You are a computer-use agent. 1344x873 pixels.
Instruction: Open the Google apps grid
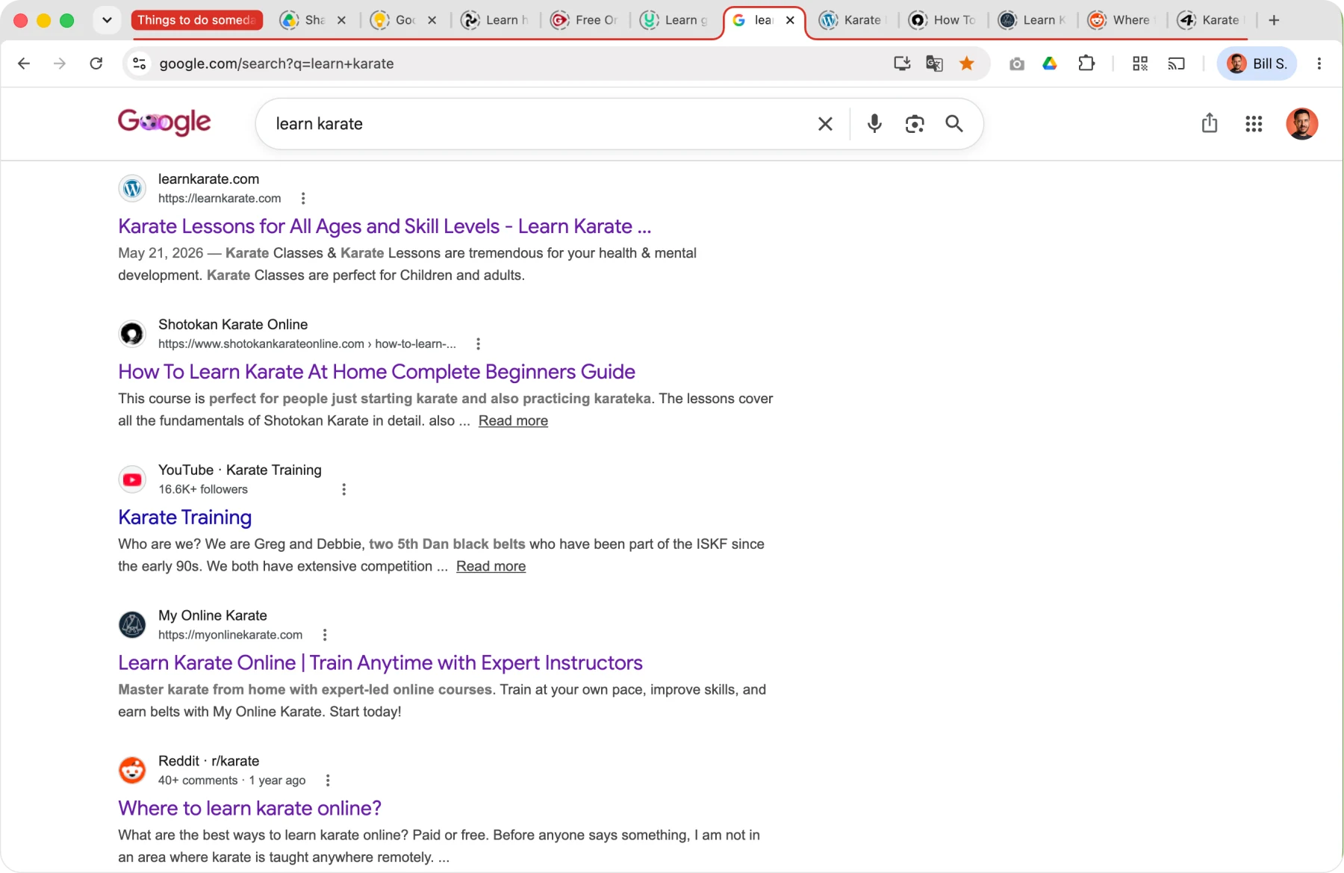1254,124
